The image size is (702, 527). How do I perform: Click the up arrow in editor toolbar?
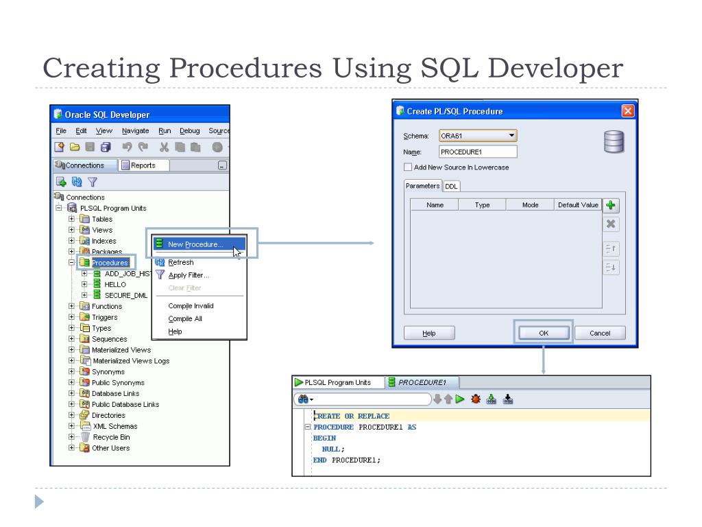click(x=448, y=399)
